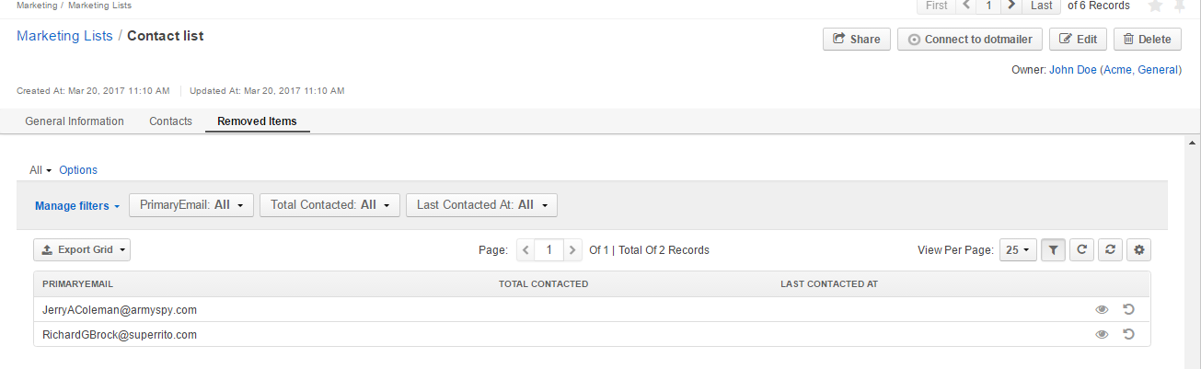Expand the Last Contacted At filter dropdown
This screenshot has height=369, width=1201.
coord(481,205)
